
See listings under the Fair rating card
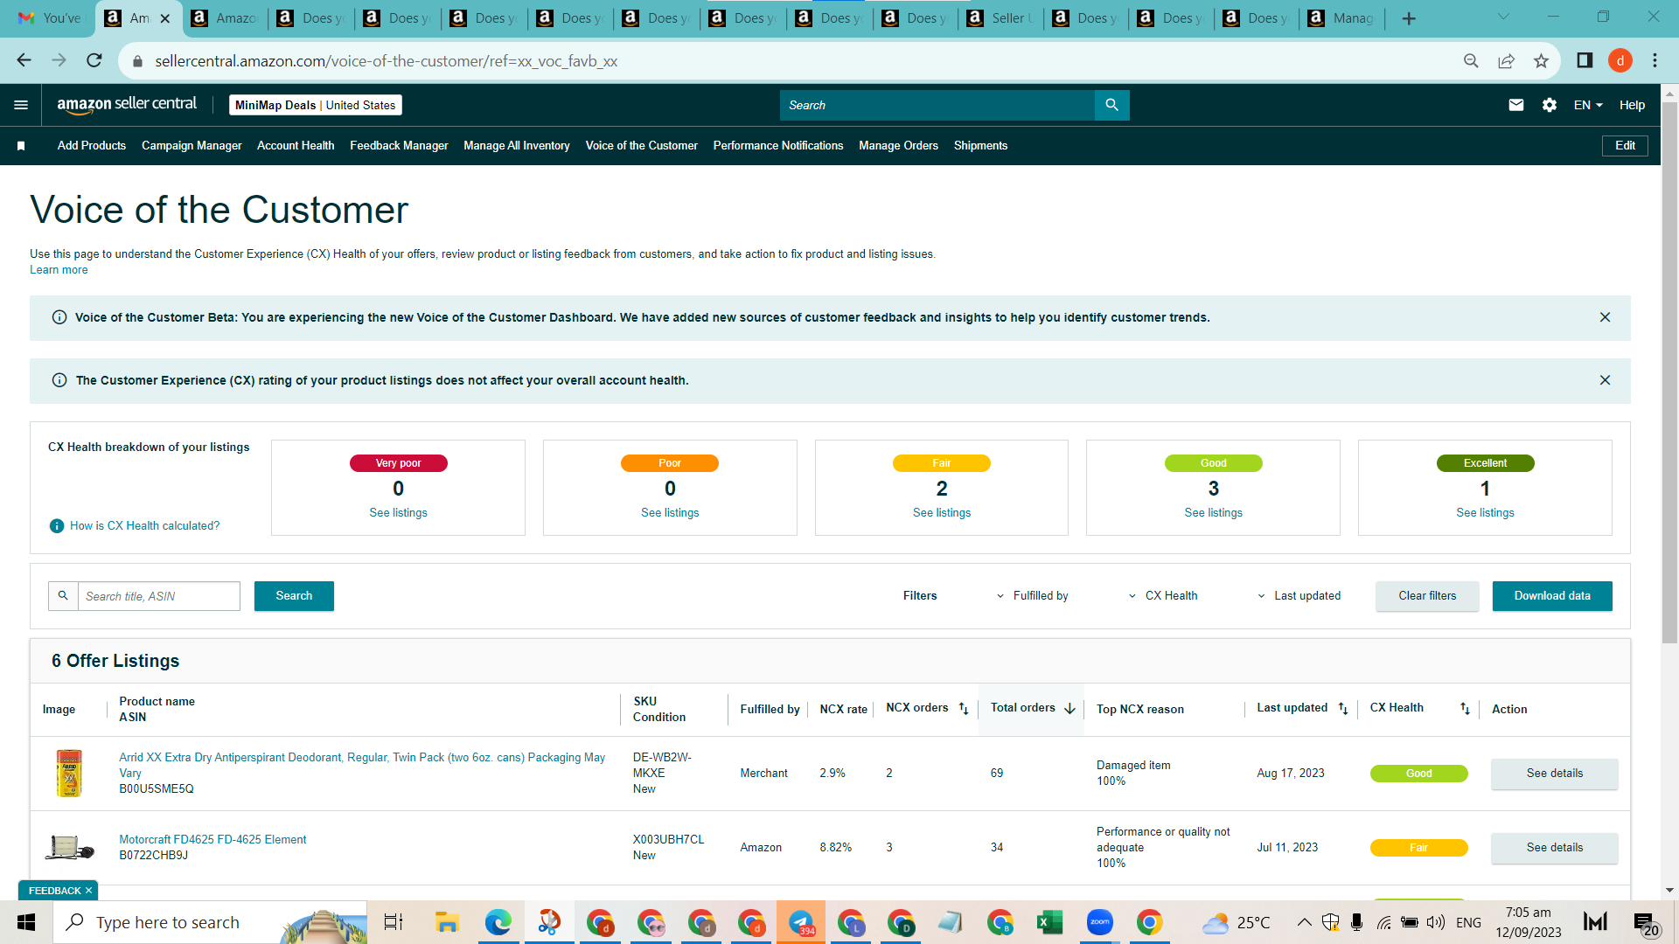[942, 513]
